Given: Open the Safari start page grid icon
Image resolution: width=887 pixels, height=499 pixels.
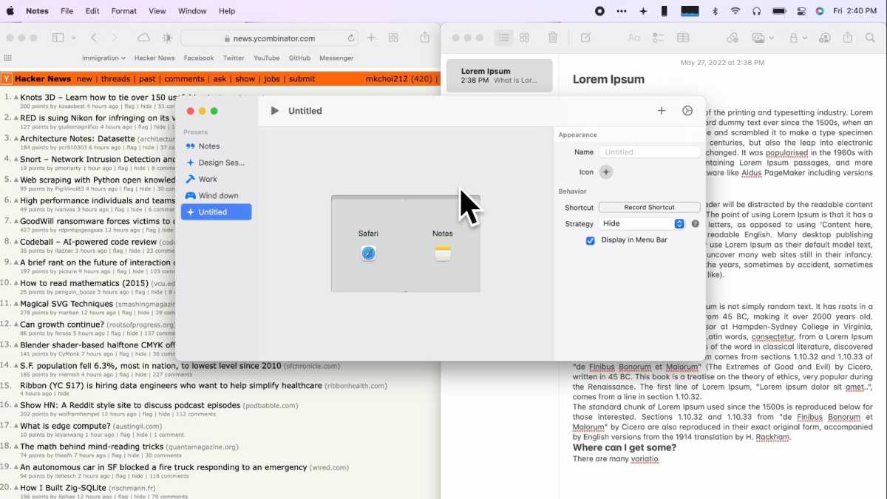Looking at the screenshot, I should click(7, 58).
